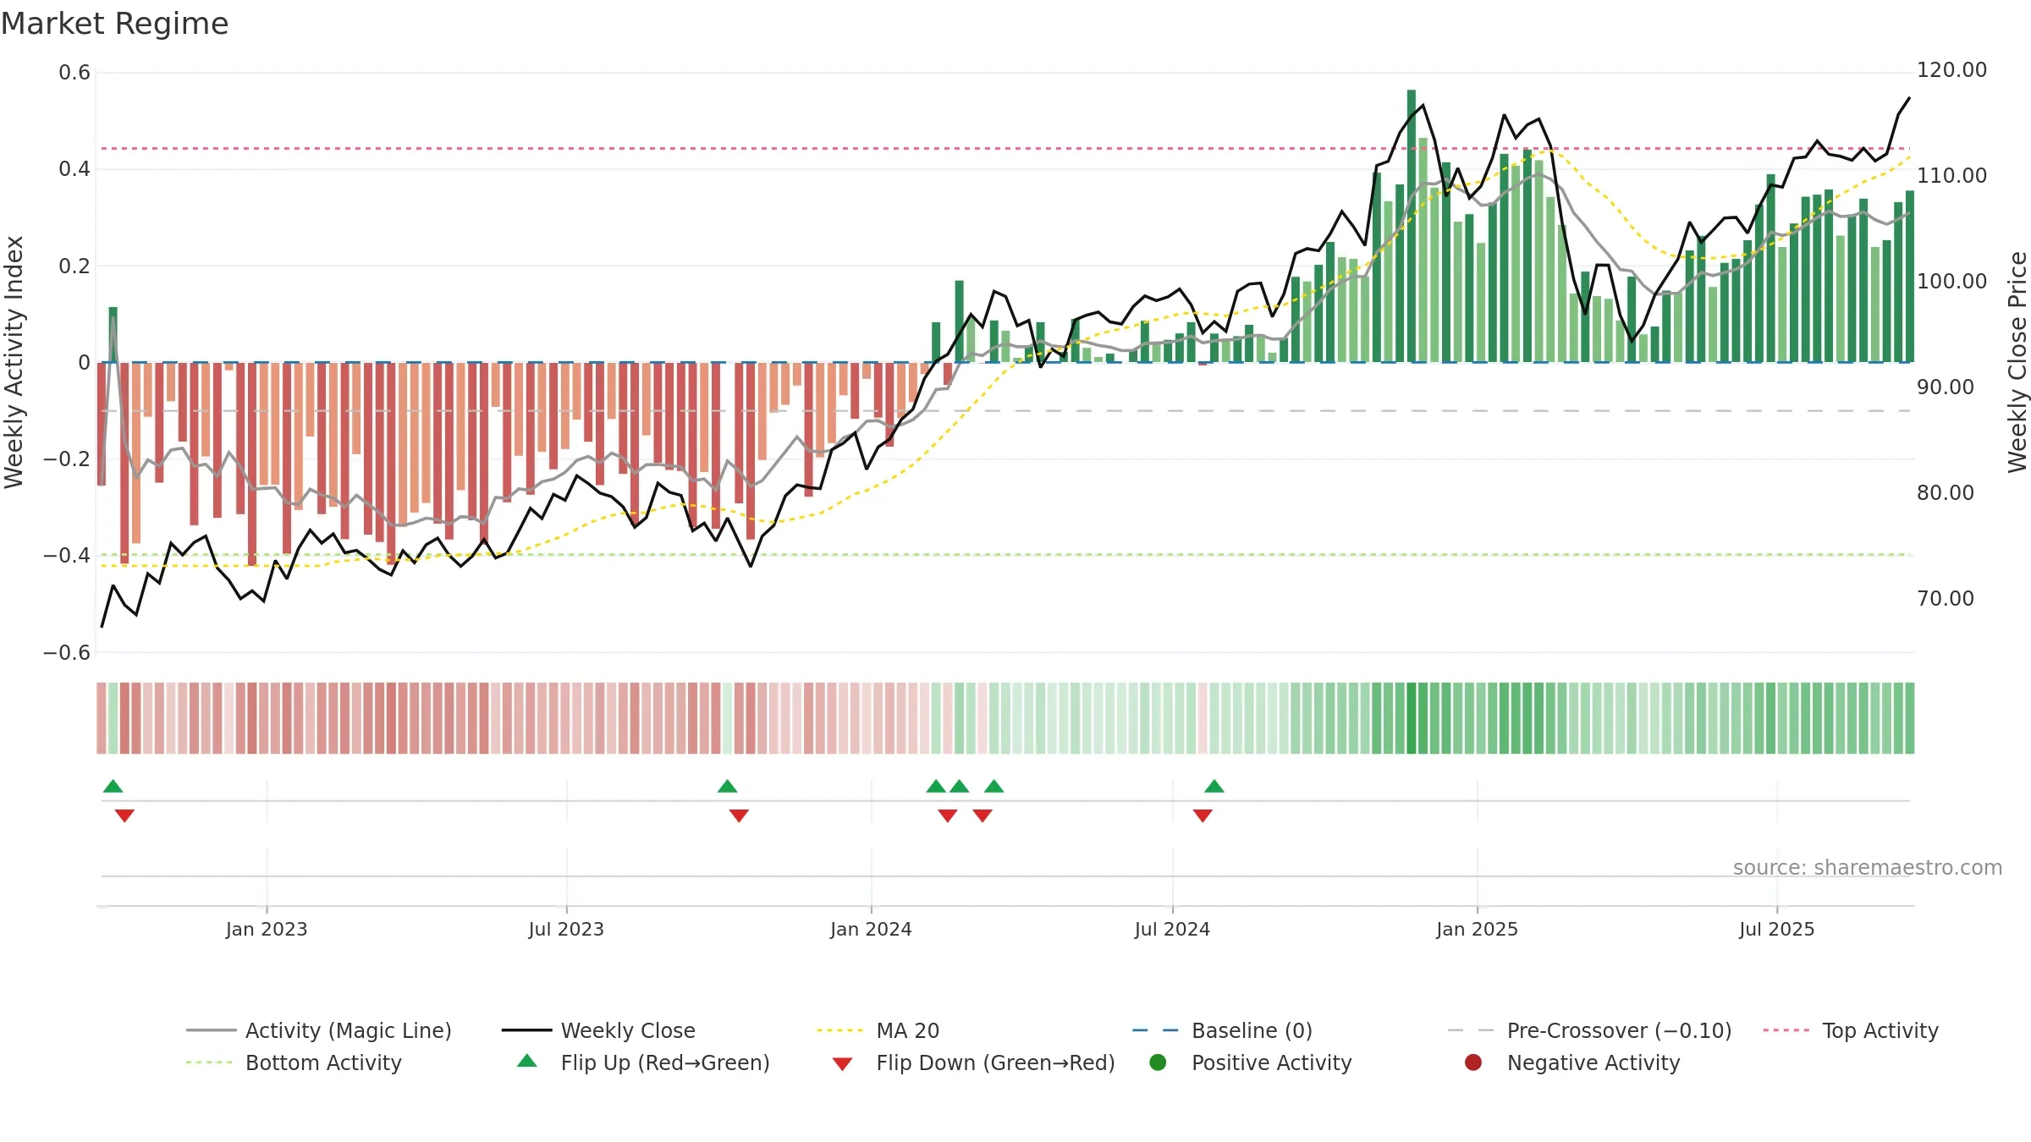The image size is (2031, 1142).
Task: Click Positive Activity green circle legend icon
Action: [1158, 1062]
